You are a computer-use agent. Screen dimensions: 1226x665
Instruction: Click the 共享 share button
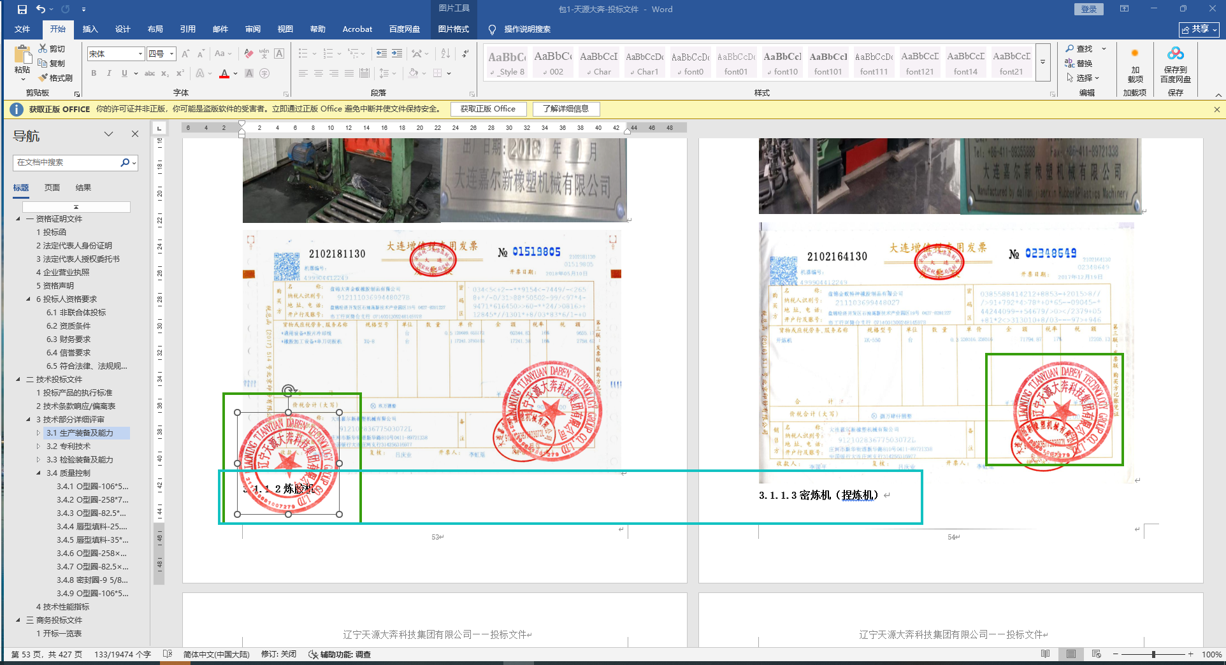point(1199,29)
